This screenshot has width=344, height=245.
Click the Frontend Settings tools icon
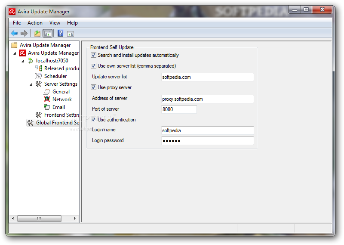coord(39,115)
